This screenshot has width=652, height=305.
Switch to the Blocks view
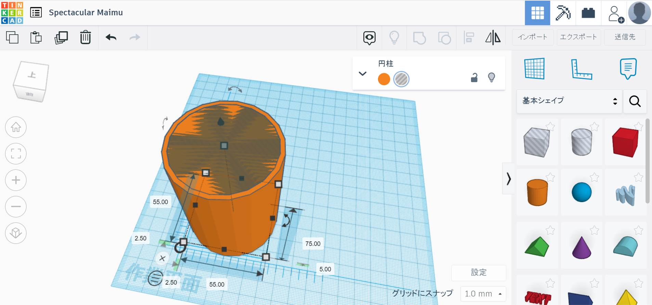pos(563,13)
